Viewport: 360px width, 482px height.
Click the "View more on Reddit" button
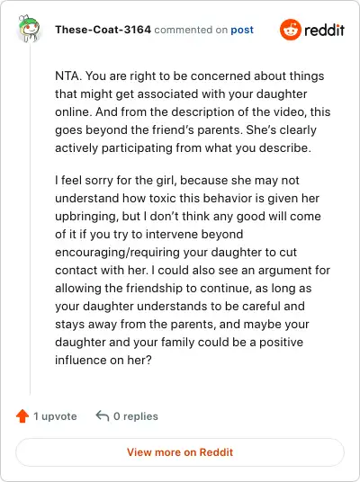click(x=180, y=452)
